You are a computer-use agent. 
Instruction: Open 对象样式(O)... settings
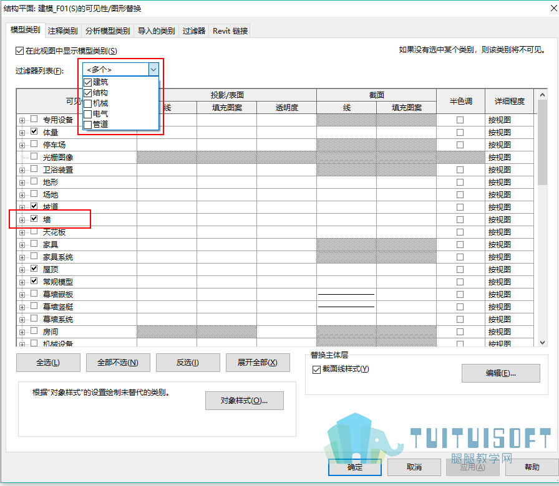click(245, 401)
